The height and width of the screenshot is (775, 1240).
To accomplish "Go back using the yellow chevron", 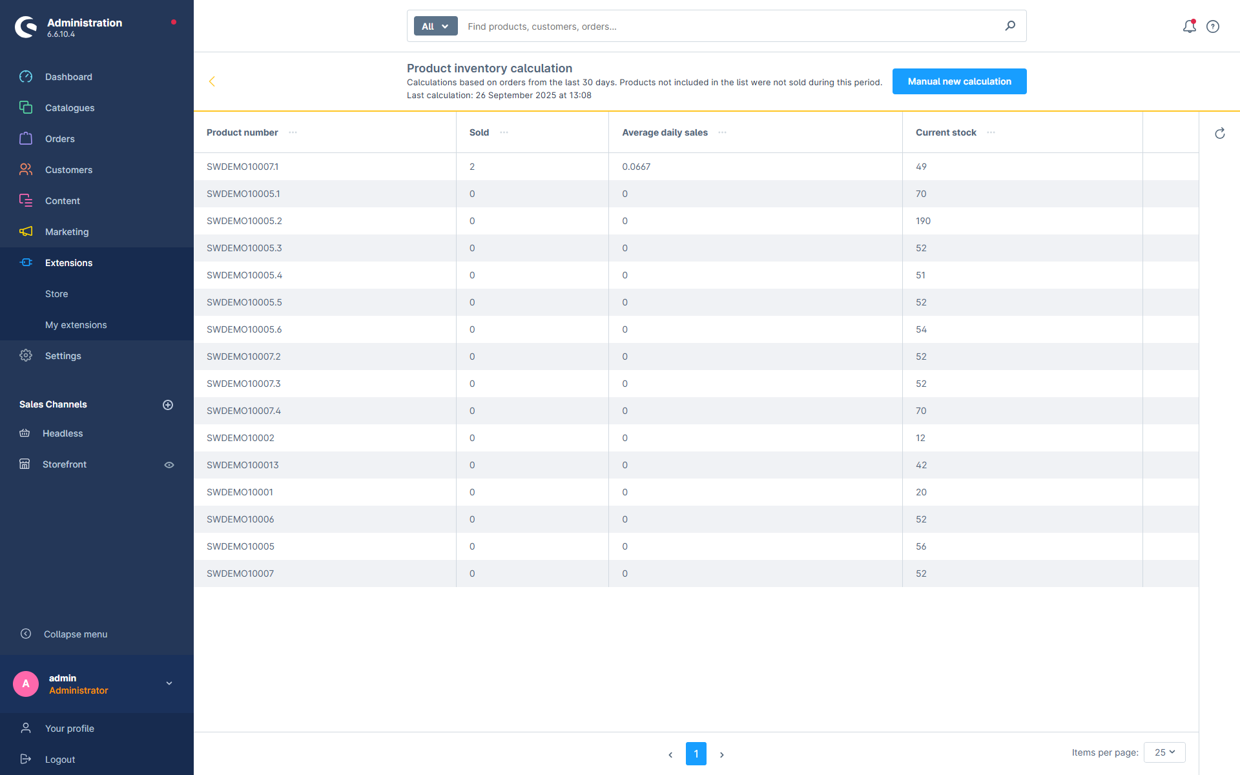I will point(212,81).
